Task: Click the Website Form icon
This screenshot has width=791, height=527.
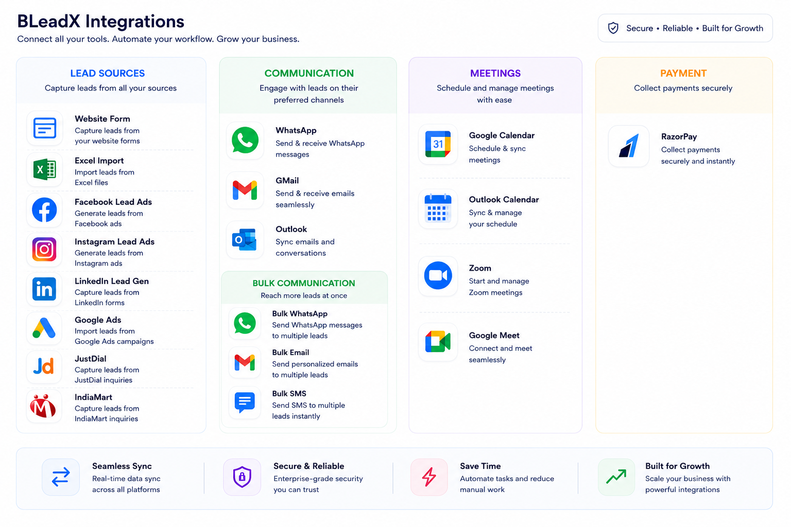Action: click(45, 128)
